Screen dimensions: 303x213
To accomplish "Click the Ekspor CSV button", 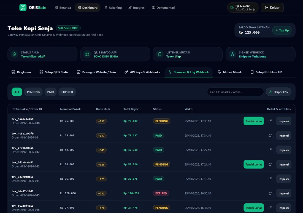I will click(278, 92).
